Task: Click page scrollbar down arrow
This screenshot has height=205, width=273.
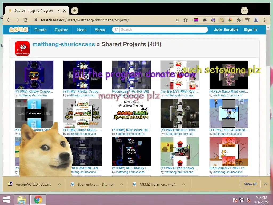Action: pyautogui.click(x=268, y=174)
